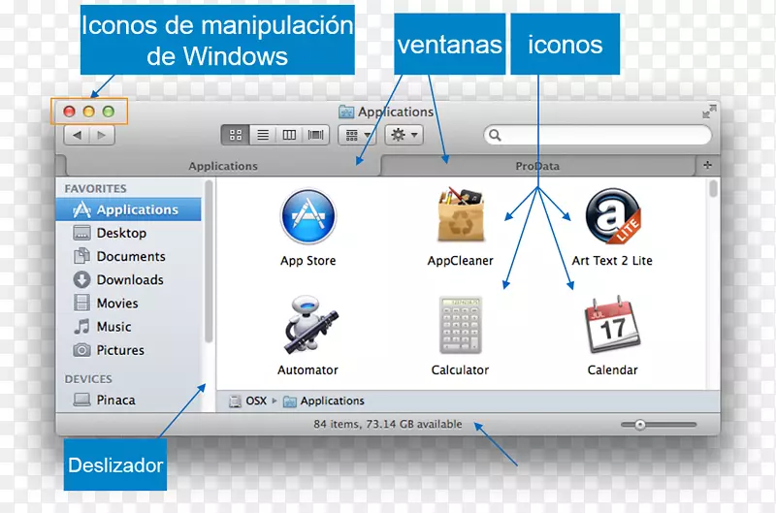Click the Music note sidebar icon
776x513 pixels.
[81, 327]
